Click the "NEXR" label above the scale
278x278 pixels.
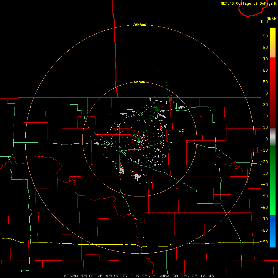click(x=271, y=19)
